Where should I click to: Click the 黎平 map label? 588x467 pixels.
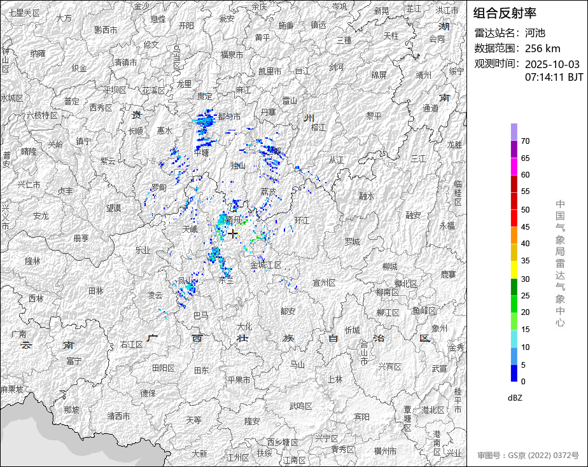[374, 116]
